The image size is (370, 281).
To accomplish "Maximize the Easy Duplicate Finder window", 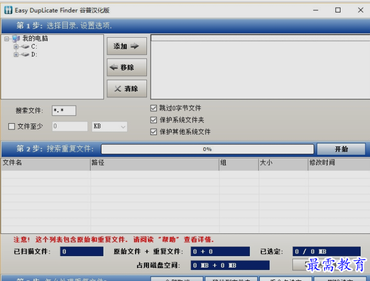I will coord(338,10).
